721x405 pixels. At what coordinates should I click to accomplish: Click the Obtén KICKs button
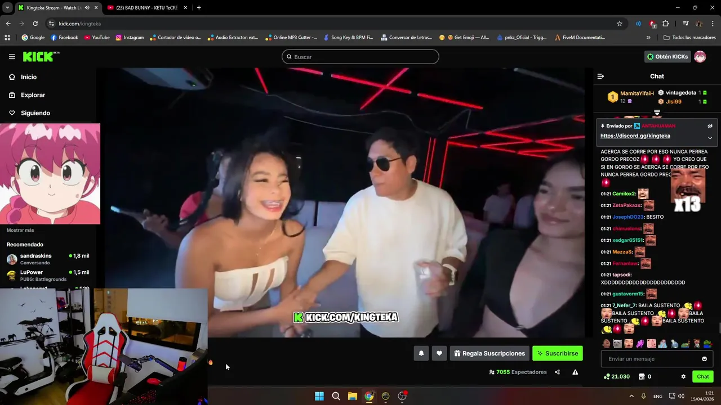coord(667,57)
